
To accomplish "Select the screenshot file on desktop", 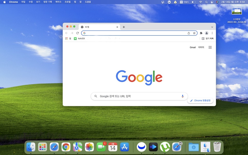I will tap(237, 11).
